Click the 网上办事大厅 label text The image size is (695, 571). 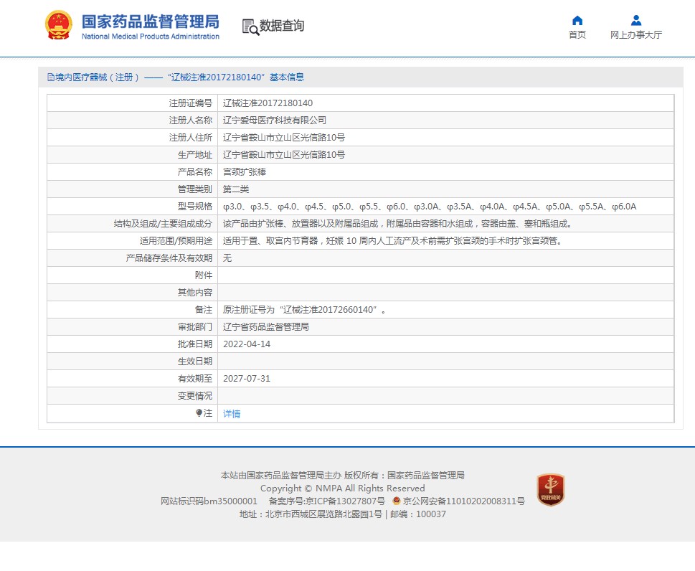636,34
